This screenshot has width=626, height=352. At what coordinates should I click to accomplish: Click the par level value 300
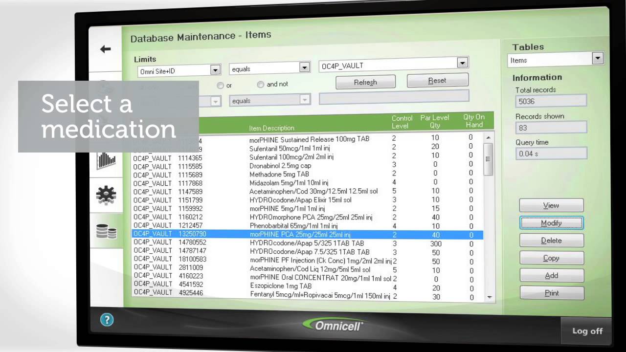436,244
